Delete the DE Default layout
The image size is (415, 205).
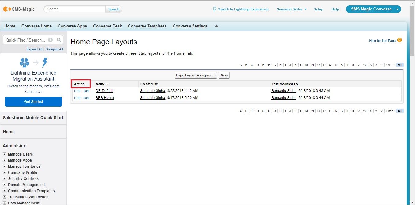[86, 91]
